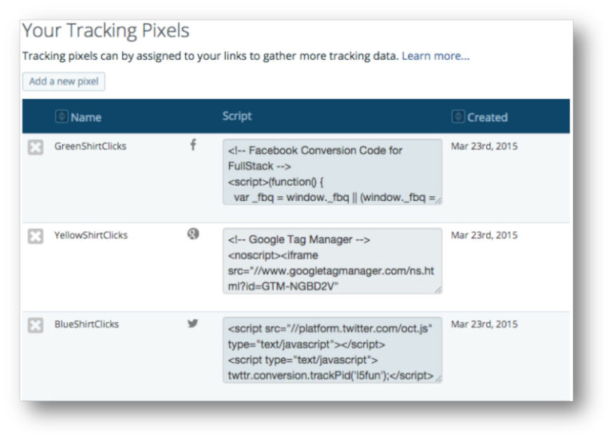Click the resize grip of Google Tag Manager box

[x=439, y=289]
